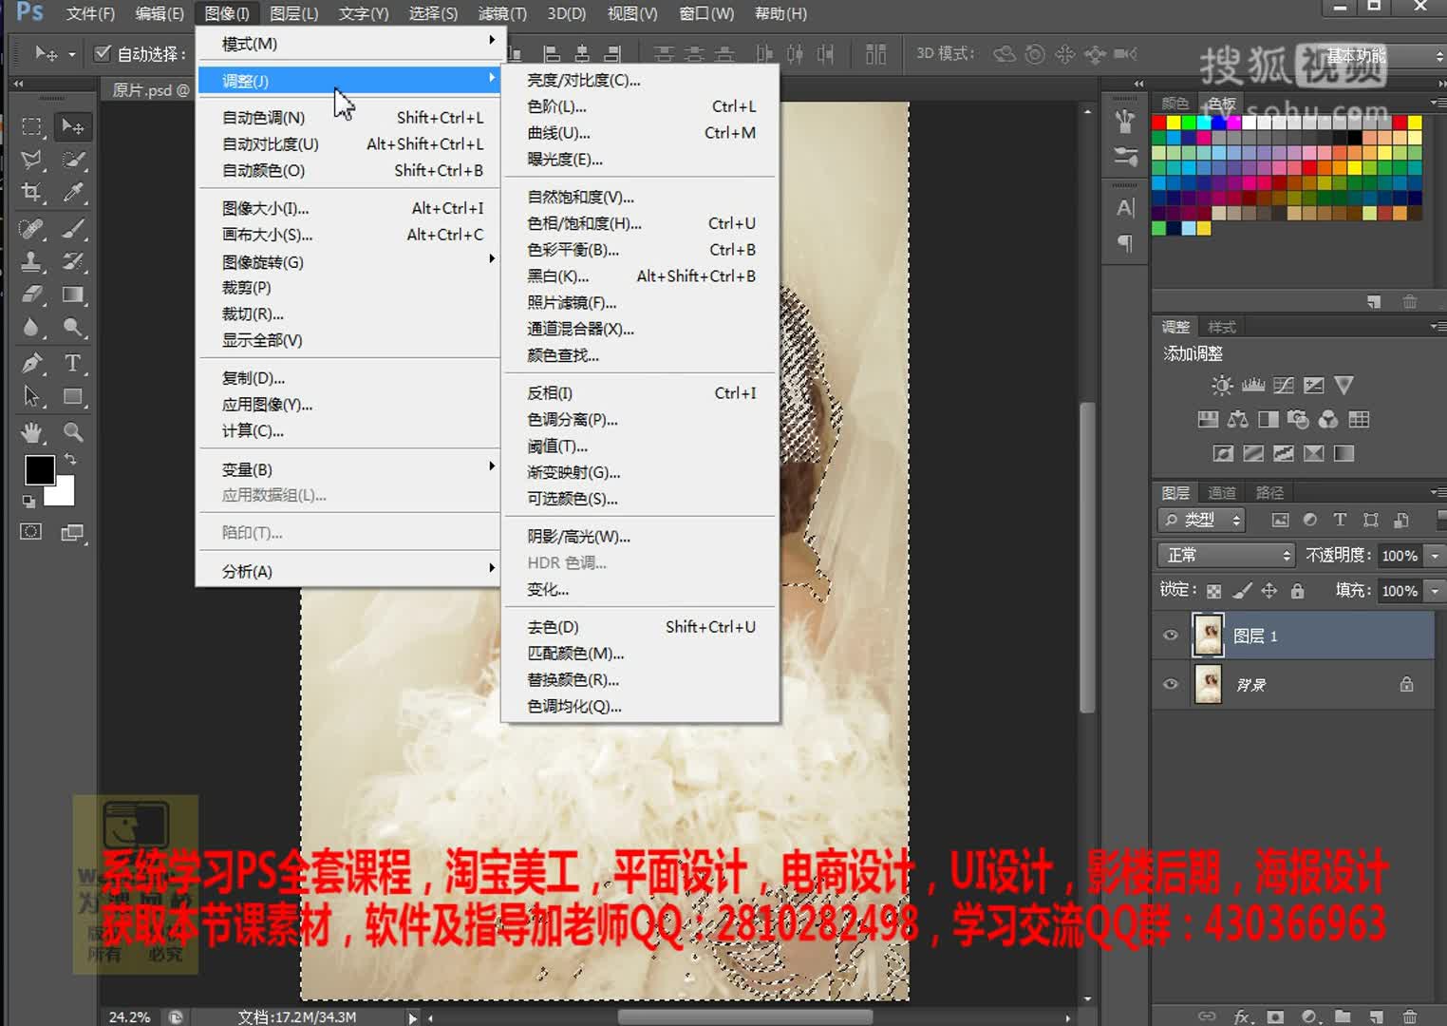
Task: Select the Lasso tool
Action: tap(32, 160)
